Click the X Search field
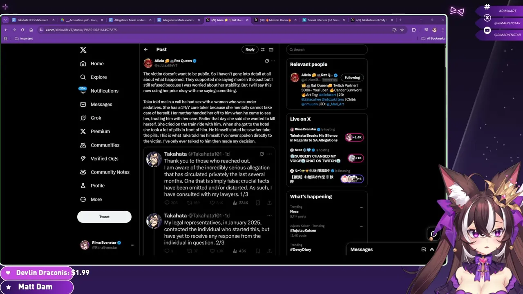The width and height of the screenshot is (523, 294). tap(327, 49)
